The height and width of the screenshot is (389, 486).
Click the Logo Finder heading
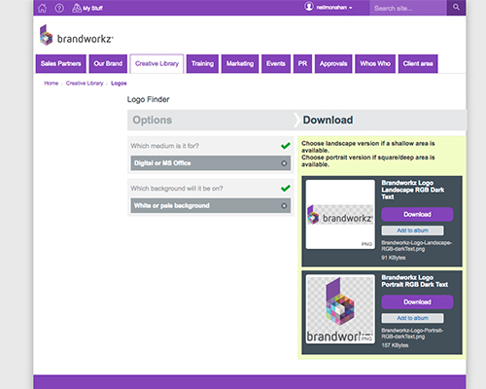coord(148,99)
